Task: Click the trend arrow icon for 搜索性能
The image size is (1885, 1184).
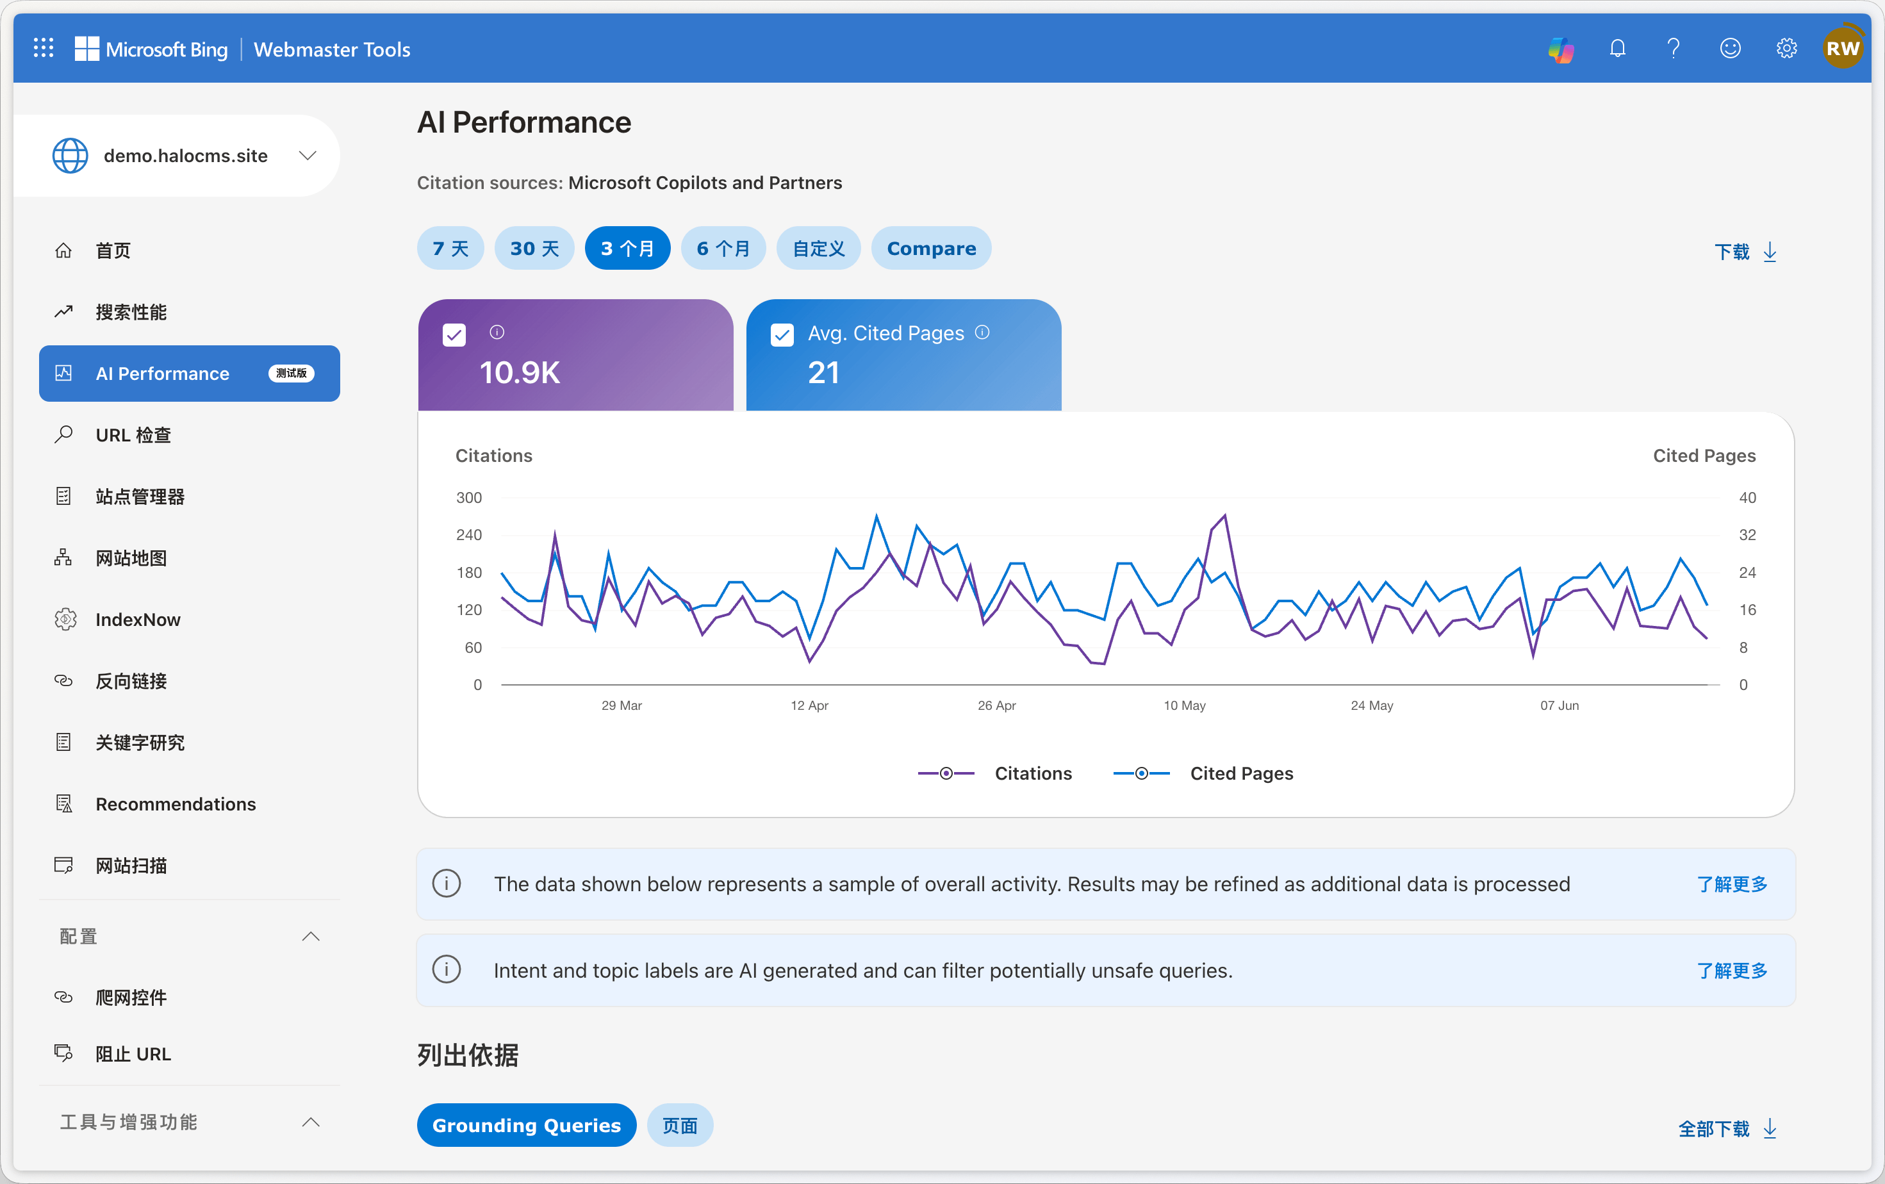Action: click(63, 311)
